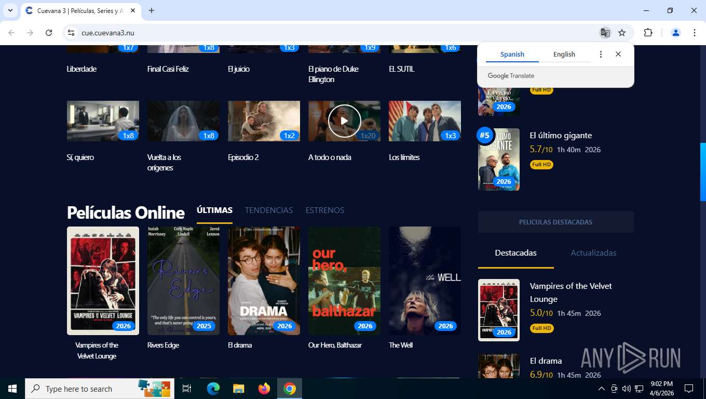Open the notifications center icon

click(689, 389)
